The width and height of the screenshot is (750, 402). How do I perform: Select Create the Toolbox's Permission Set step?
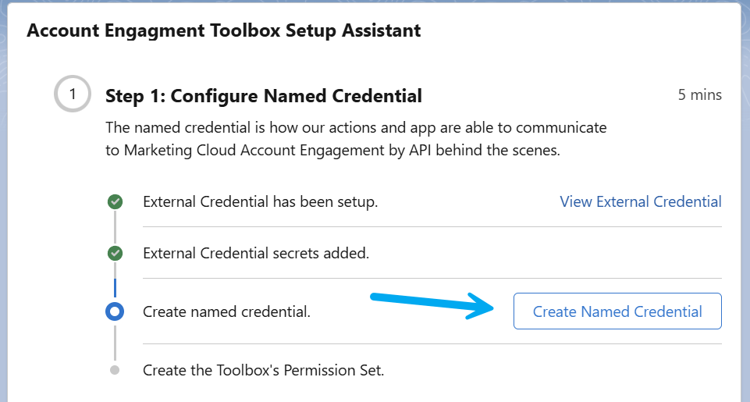(264, 370)
